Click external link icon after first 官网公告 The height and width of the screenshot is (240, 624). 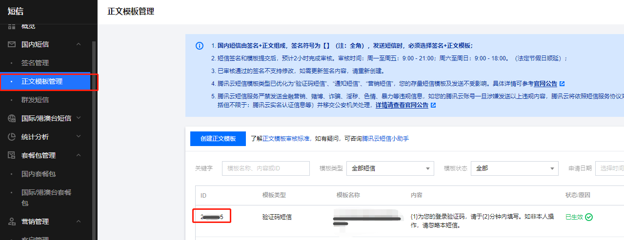pyautogui.click(x=562, y=84)
